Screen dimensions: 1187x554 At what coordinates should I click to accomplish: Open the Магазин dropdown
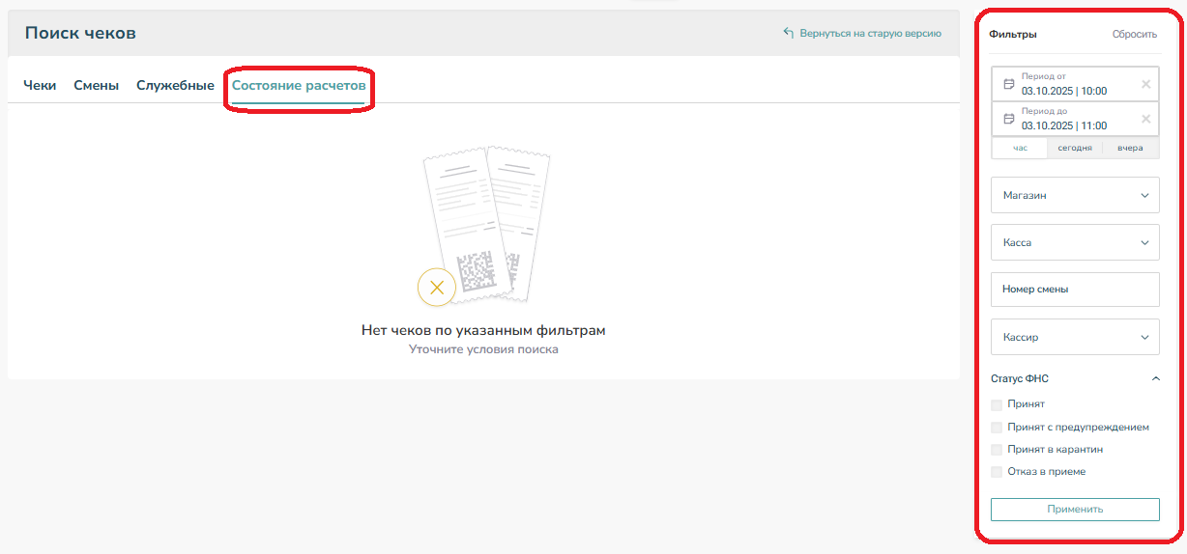pos(1075,195)
